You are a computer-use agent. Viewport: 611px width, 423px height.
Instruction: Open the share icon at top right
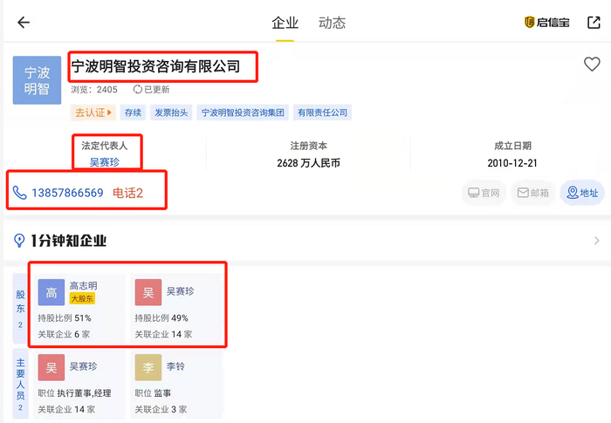(x=594, y=23)
